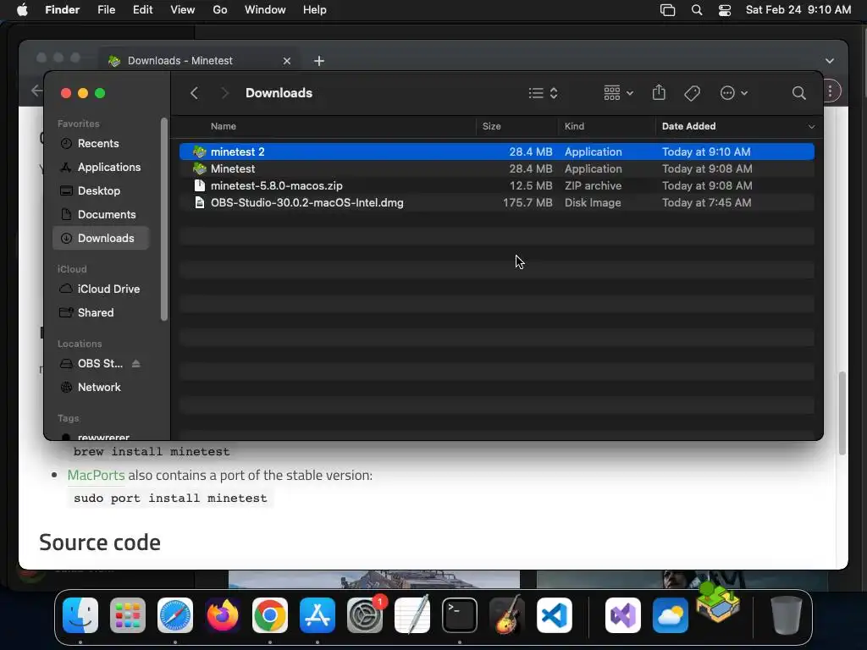The image size is (867, 650).
Task: Open the Finder menu in menu bar
Action: click(62, 10)
